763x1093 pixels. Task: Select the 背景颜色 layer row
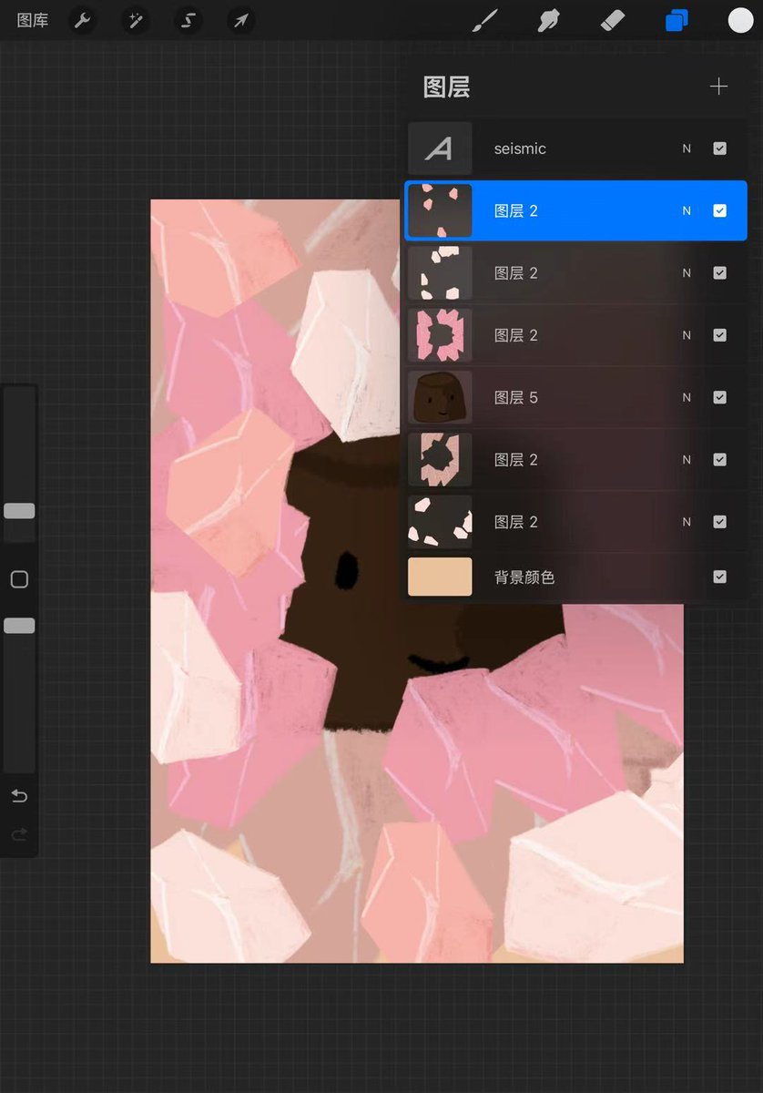coord(575,577)
